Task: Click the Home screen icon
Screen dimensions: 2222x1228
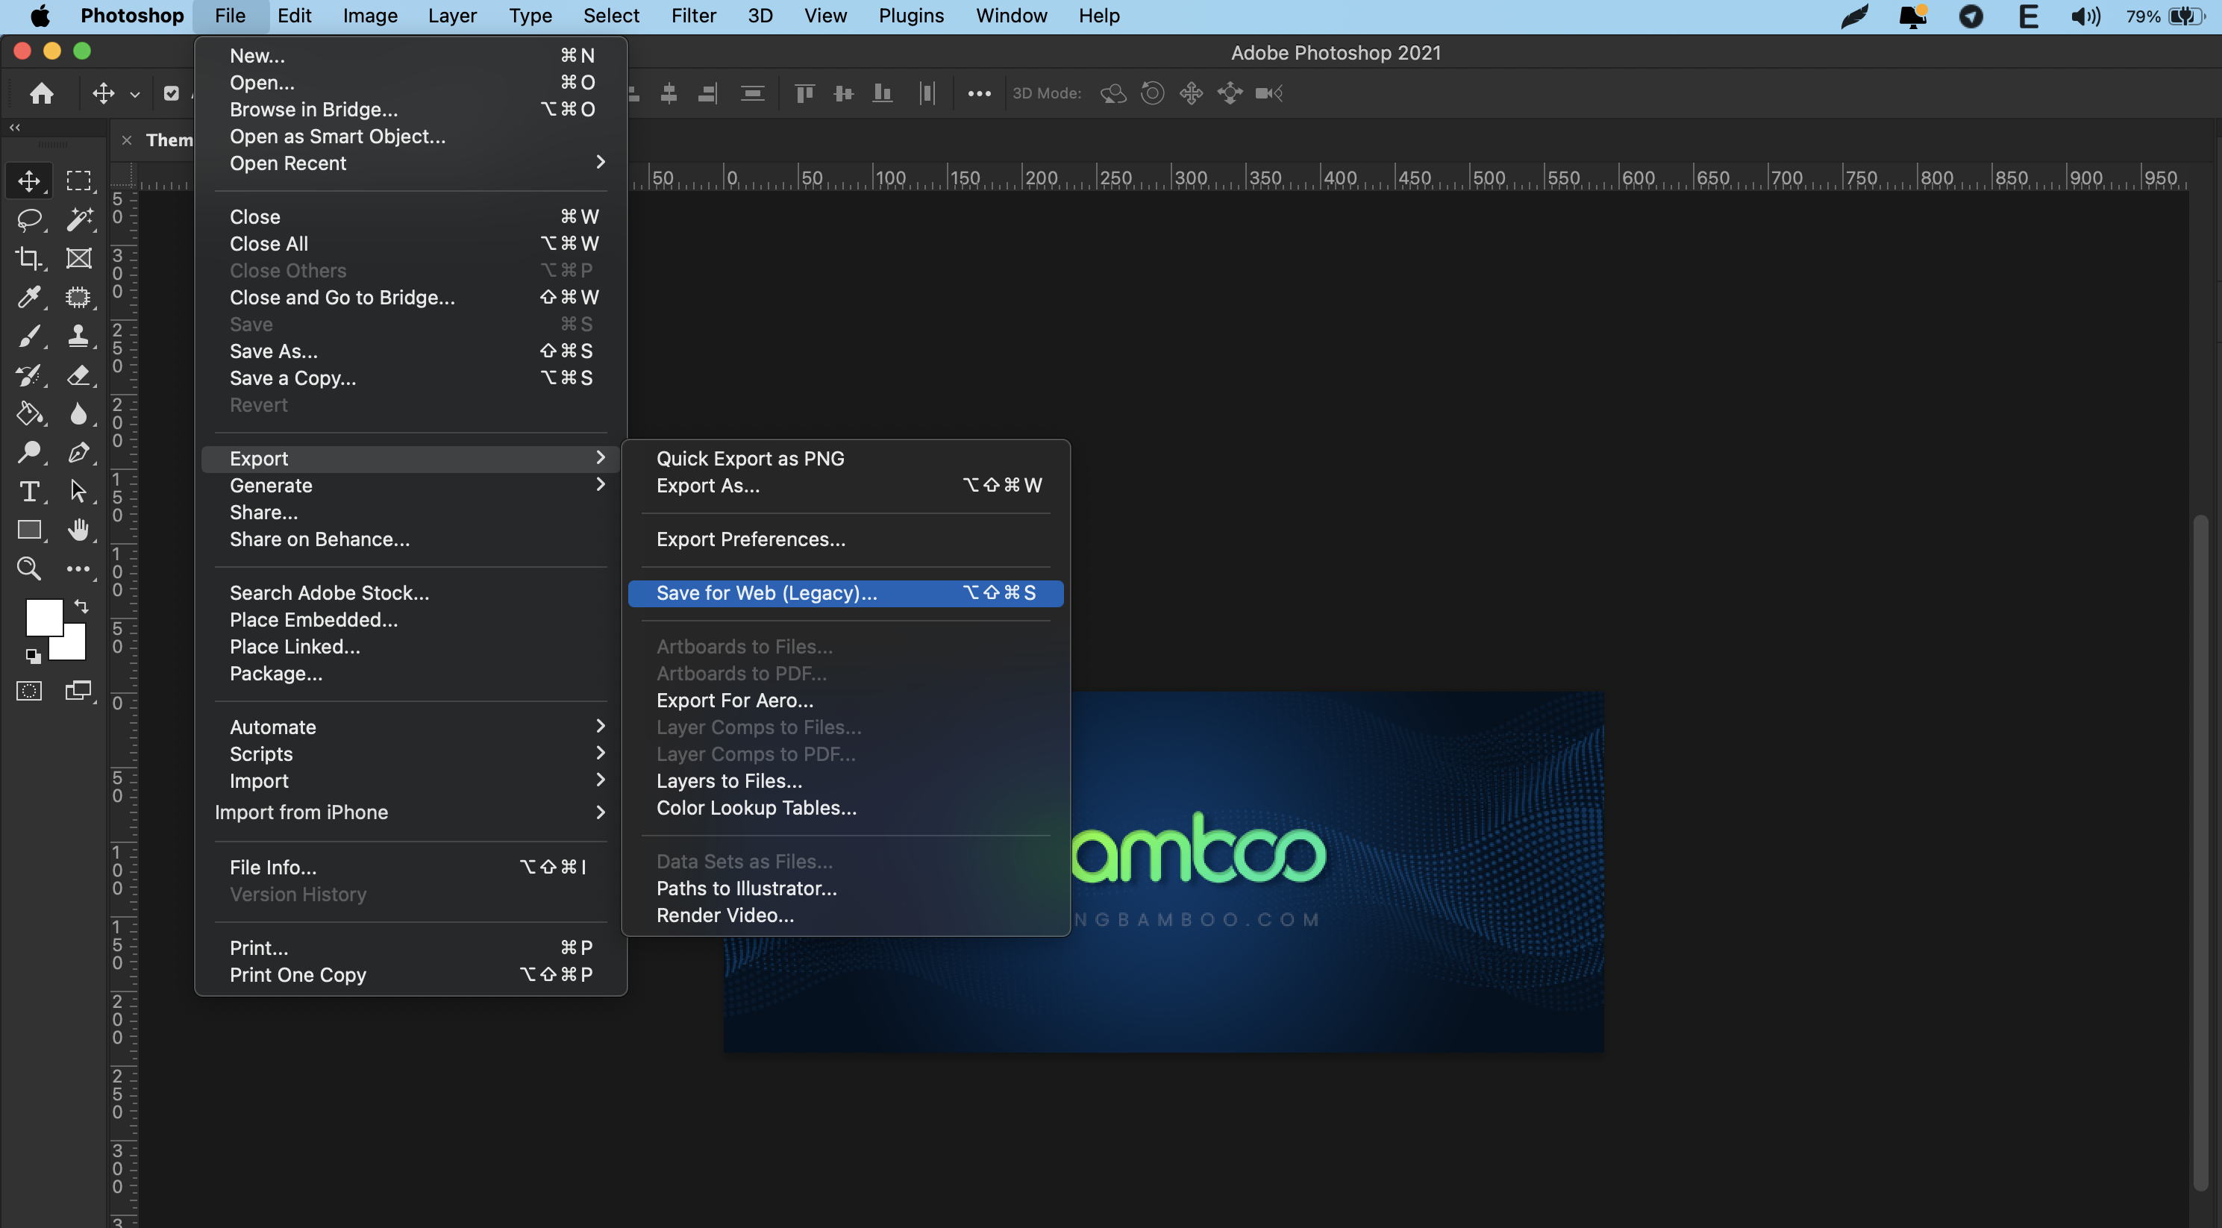Action: click(x=41, y=93)
